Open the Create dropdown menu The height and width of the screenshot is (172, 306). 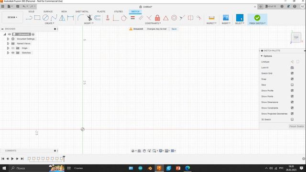click(x=49, y=23)
